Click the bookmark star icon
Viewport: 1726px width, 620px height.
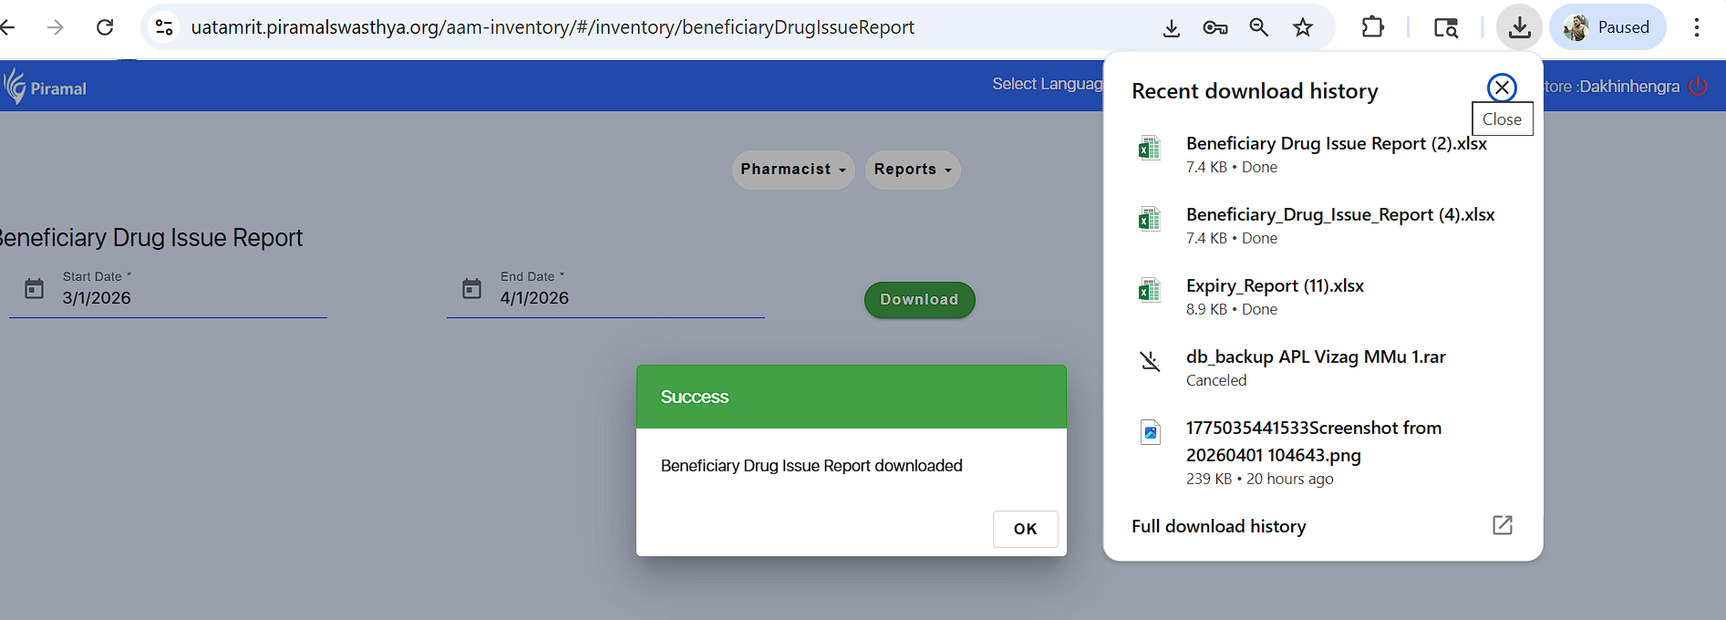click(x=1303, y=27)
